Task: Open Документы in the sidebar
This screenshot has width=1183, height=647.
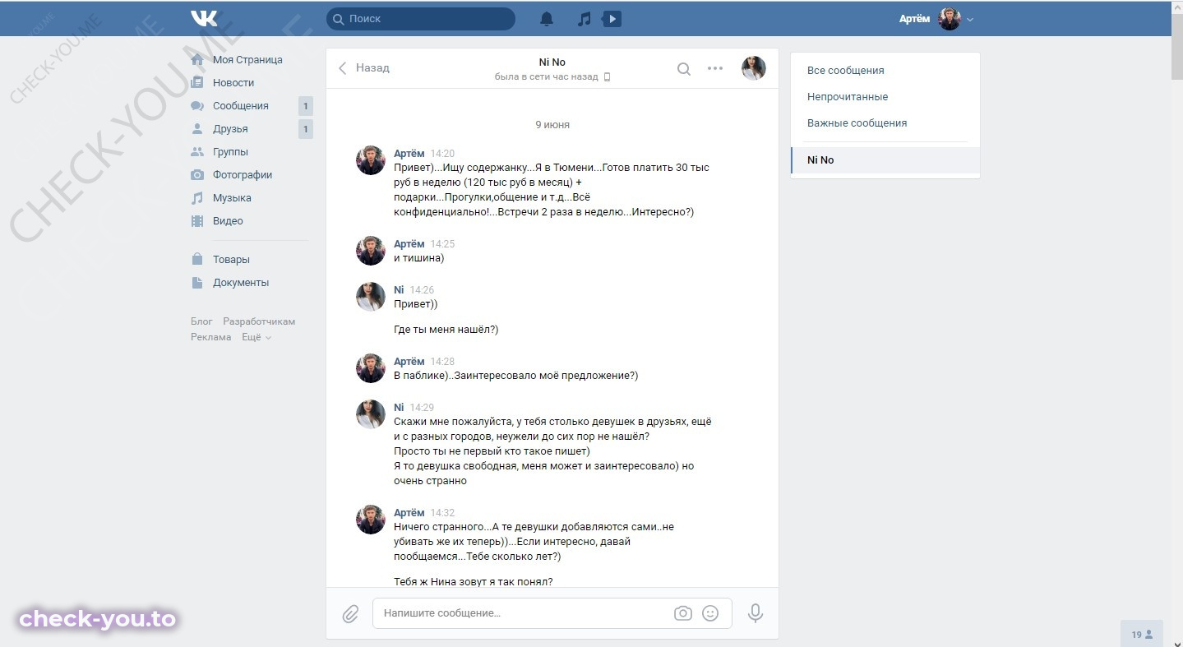Action: [241, 283]
